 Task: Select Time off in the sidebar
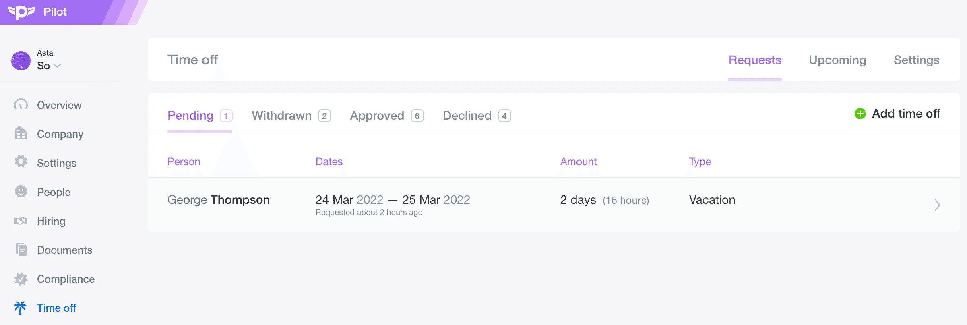[x=56, y=308]
